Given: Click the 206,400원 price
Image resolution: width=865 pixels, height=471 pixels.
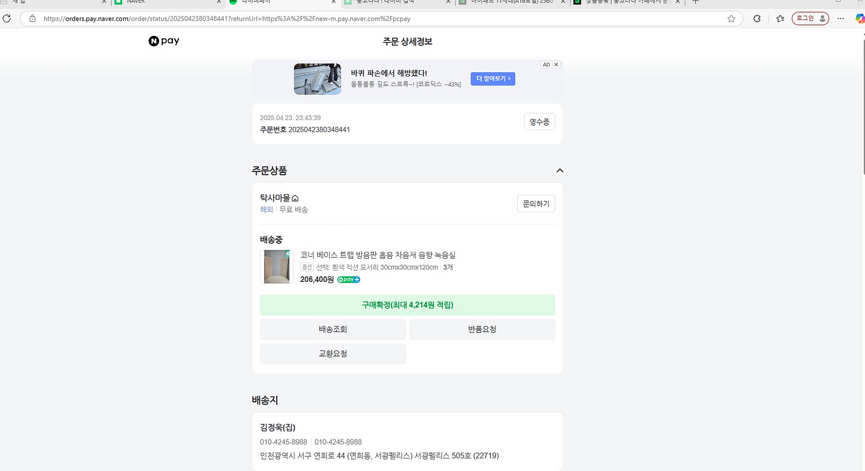Looking at the screenshot, I should pyautogui.click(x=317, y=279).
